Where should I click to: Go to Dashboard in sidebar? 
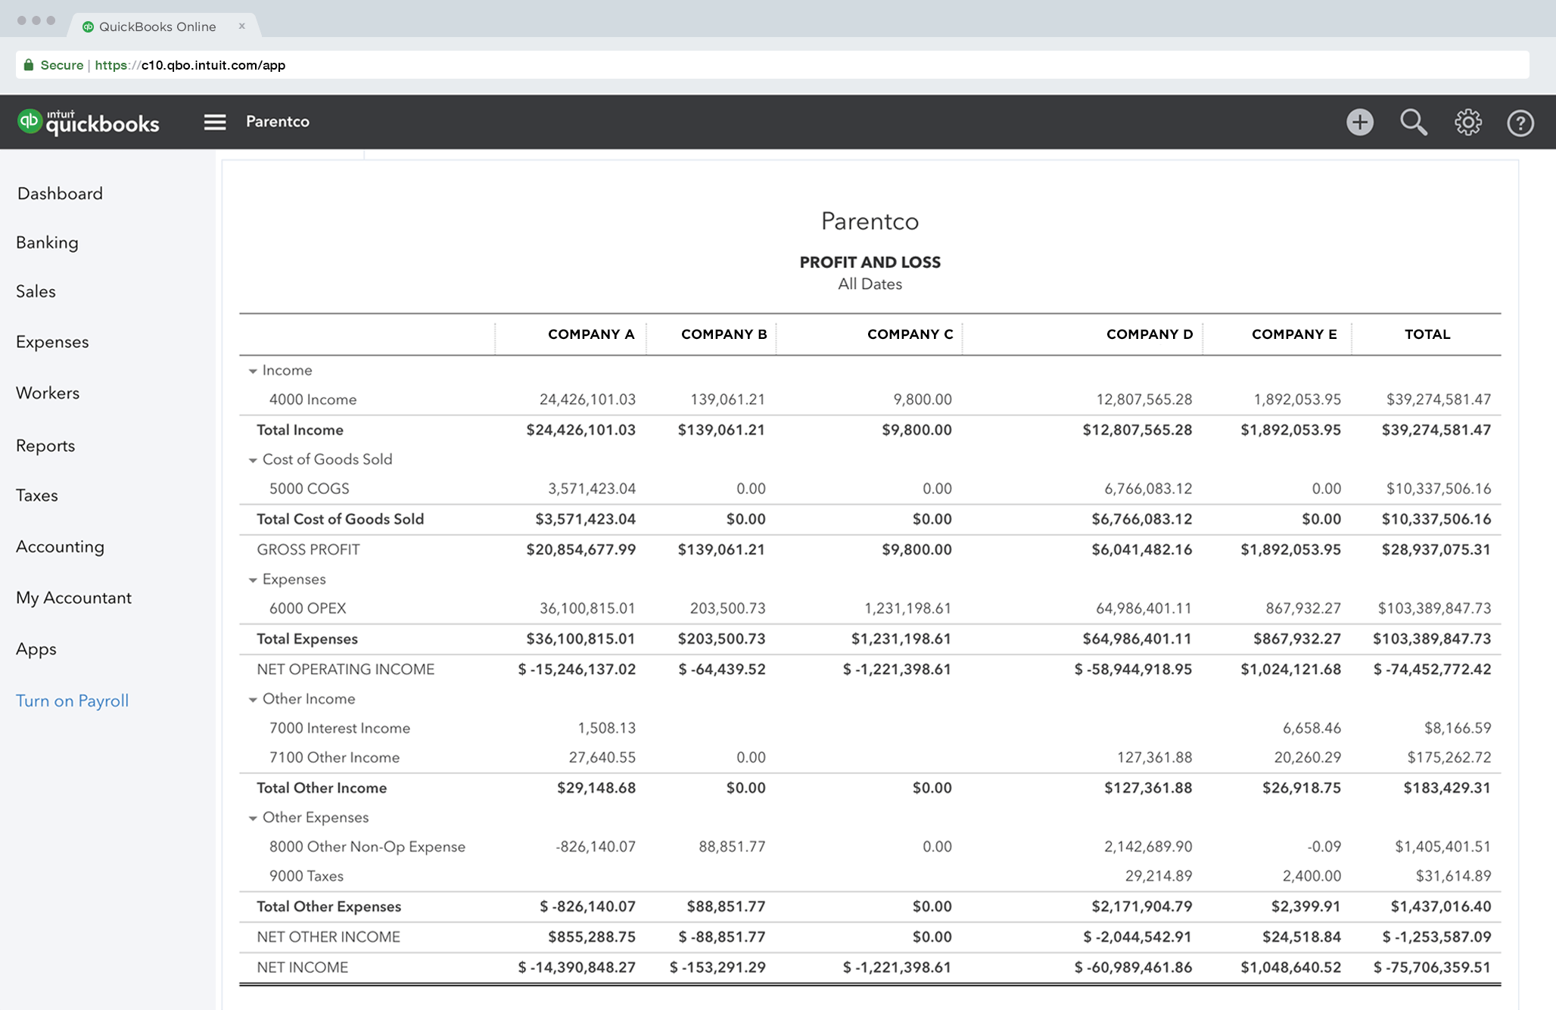click(60, 194)
